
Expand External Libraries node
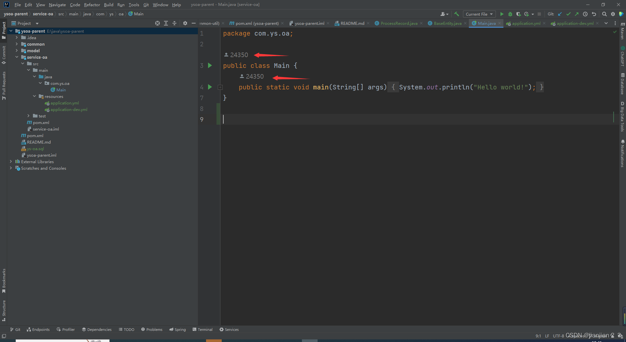pos(11,162)
